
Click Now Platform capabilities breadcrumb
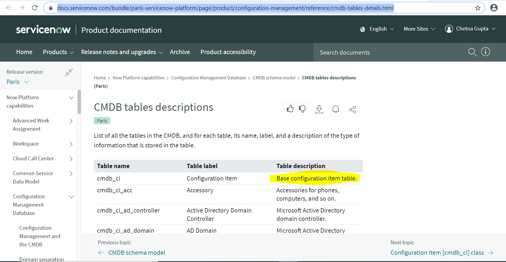coord(139,78)
